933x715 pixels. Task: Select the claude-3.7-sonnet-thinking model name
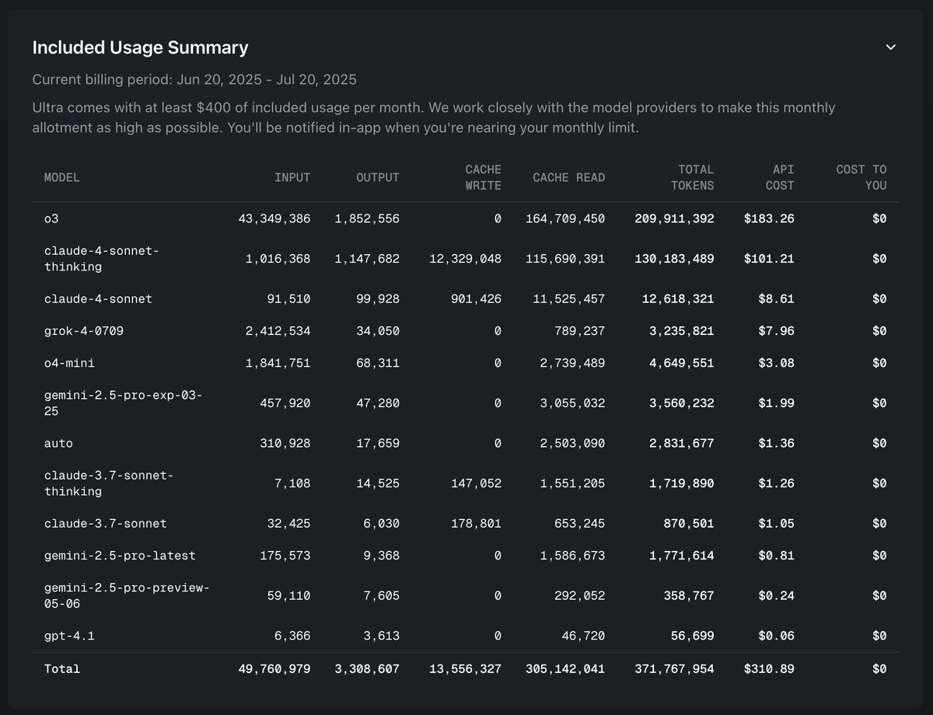pyautogui.click(x=109, y=483)
